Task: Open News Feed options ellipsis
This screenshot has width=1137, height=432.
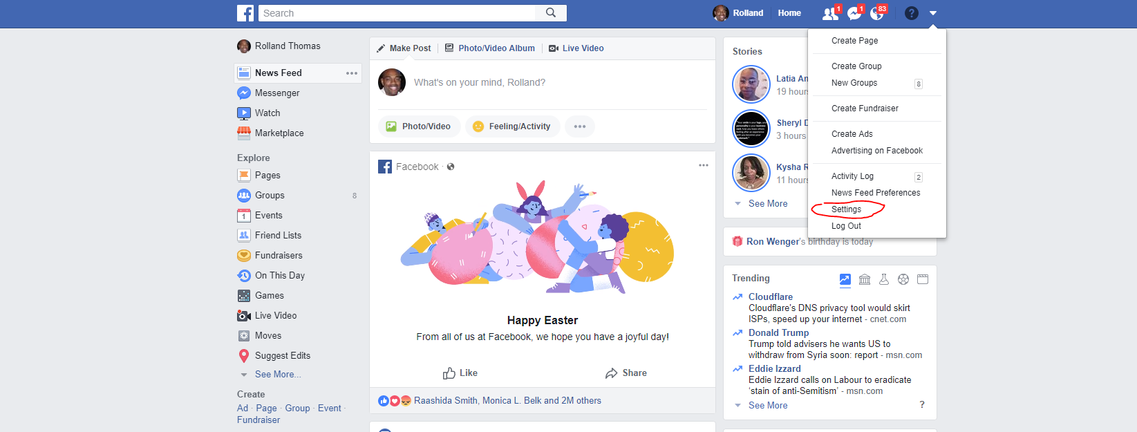Action: (x=352, y=73)
